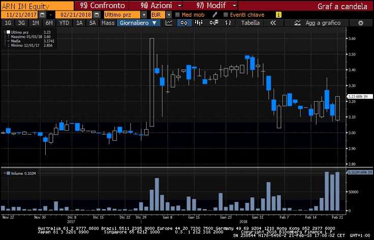374x240 pixels.
Task: Click the 50000 volume axis label
Action: pos(353,192)
